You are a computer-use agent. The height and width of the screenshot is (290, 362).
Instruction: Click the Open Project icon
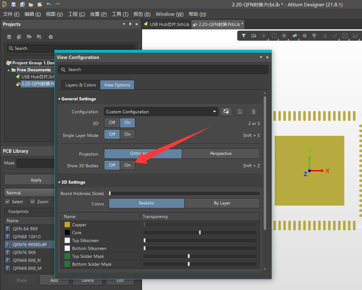[x=40, y=4]
